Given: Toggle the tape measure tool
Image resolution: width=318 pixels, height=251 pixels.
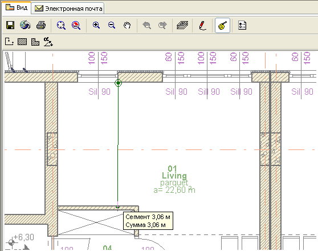Looking at the screenshot, I should [222, 25].
